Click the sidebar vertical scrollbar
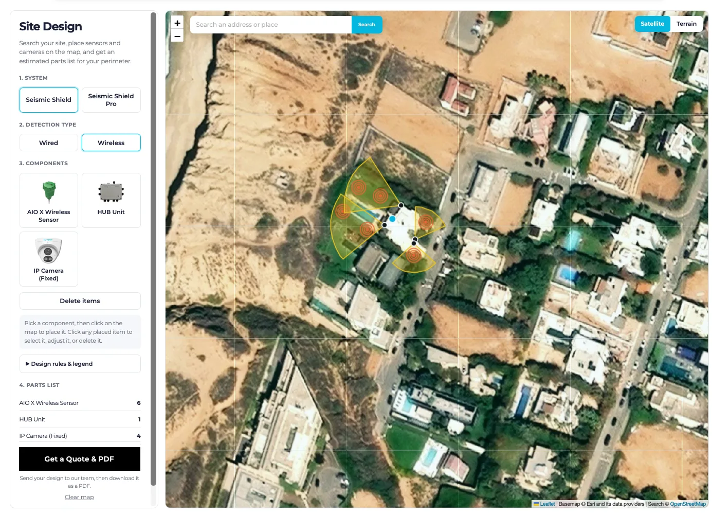 click(153, 249)
